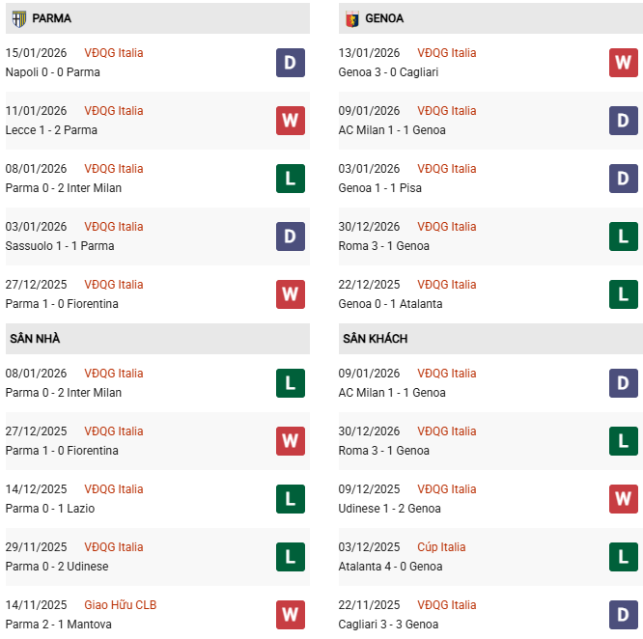
Task: Click the Parma club crest icon
Action: pyautogui.click(x=18, y=18)
